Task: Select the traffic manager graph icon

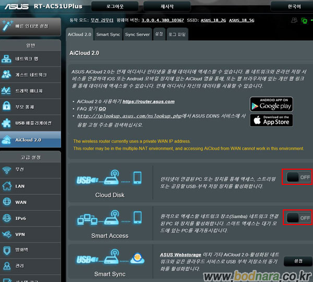Action: (x=6, y=91)
